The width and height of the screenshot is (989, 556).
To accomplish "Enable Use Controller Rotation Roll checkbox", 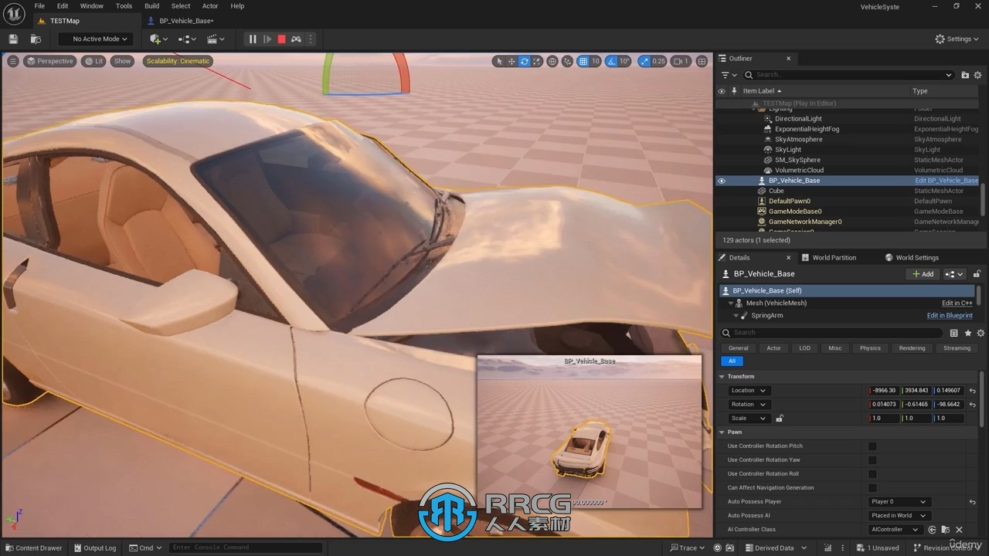I will (x=872, y=474).
